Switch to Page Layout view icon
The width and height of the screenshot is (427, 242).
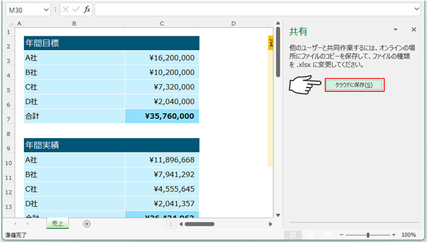[x=310, y=234]
